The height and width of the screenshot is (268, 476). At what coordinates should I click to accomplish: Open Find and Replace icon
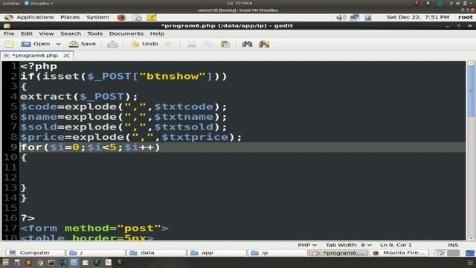[264, 44]
